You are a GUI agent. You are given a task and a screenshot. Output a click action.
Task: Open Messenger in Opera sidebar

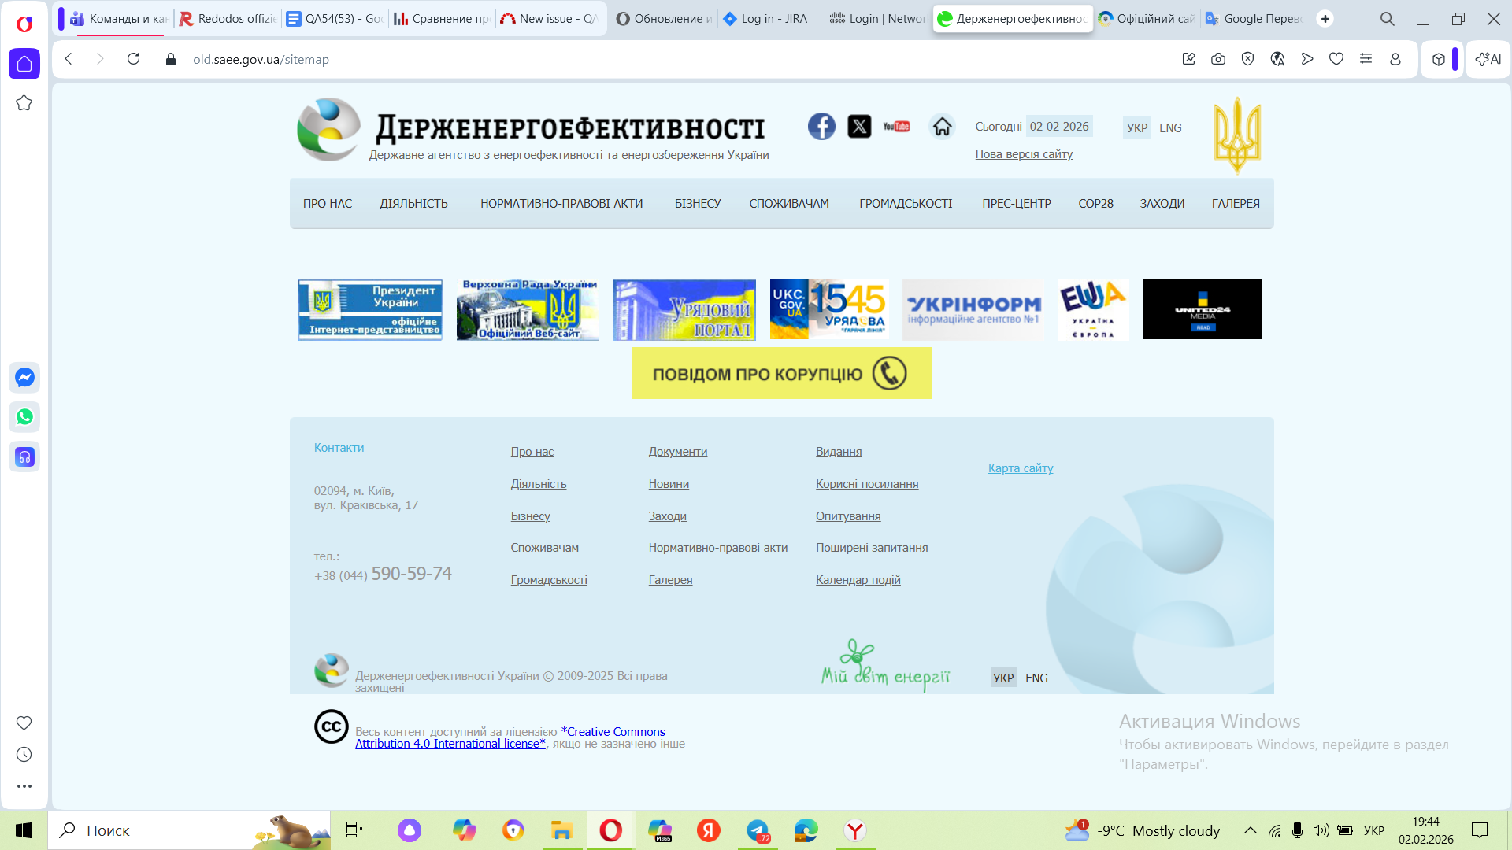tap(24, 378)
